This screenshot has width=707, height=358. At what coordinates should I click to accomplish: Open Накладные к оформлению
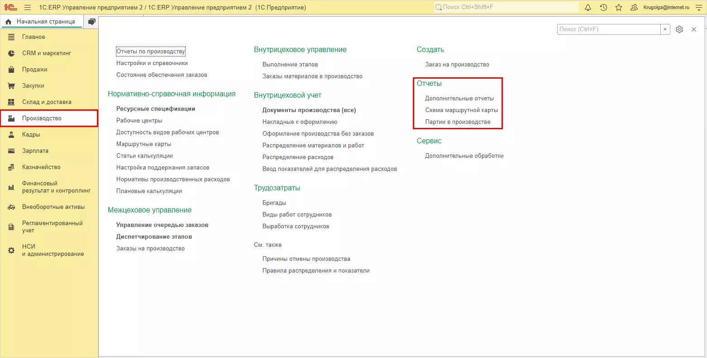[300, 122]
